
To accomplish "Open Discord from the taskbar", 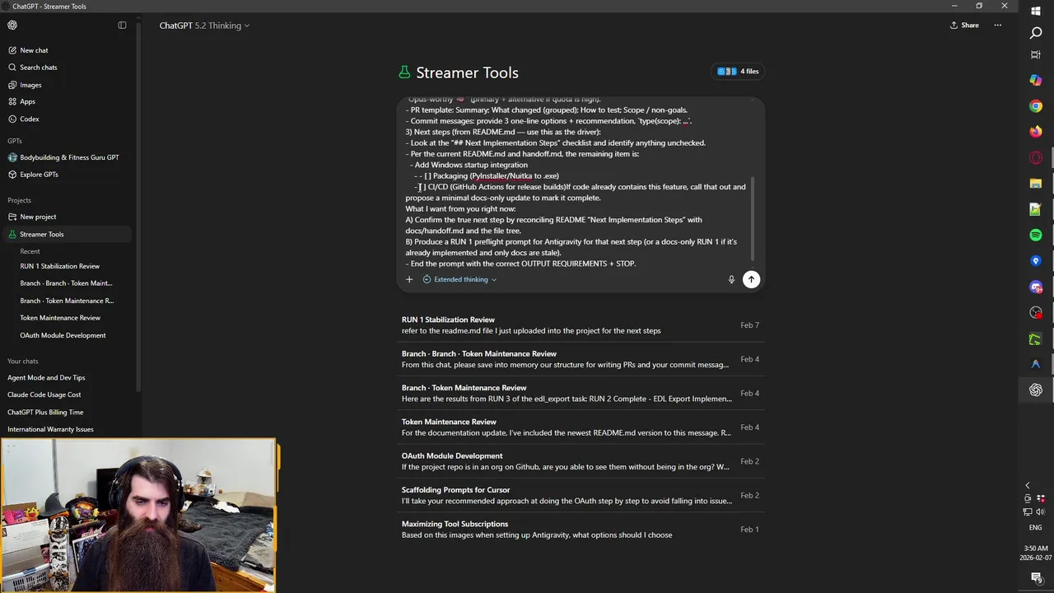I will point(1036,287).
